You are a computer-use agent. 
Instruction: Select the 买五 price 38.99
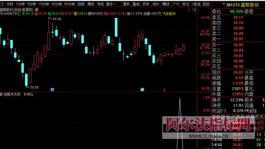(x=238, y=67)
